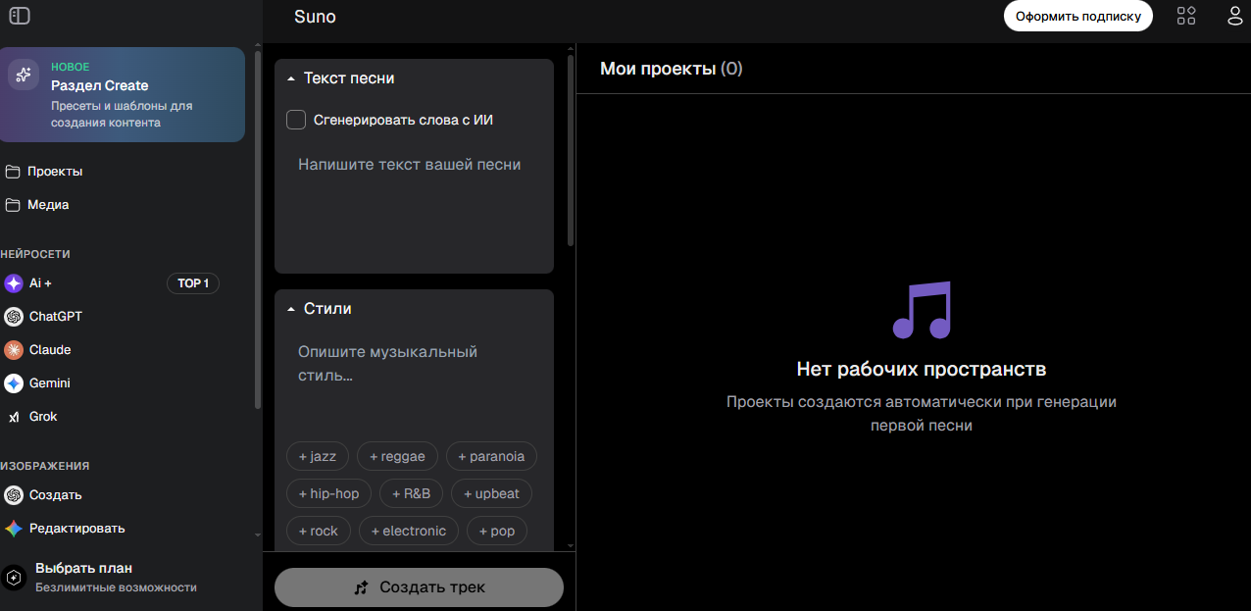The height and width of the screenshot is (611, 1251).
Task: Choose Grok in neural networks list
Action: pos(14,417)
